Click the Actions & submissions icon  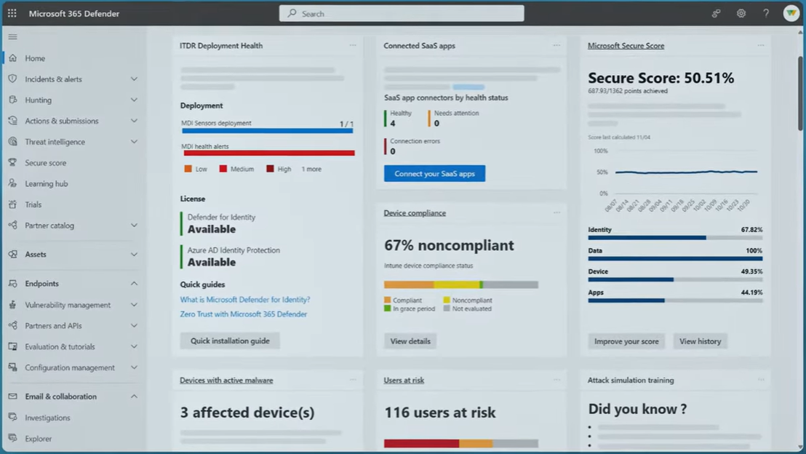(x=13, y=121)
